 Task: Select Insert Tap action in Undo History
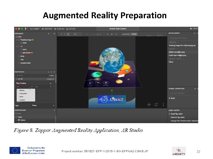tap(176, 114)
